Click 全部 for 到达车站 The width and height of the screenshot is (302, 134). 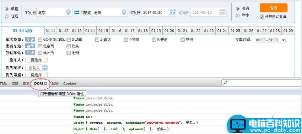coord(30,53)
